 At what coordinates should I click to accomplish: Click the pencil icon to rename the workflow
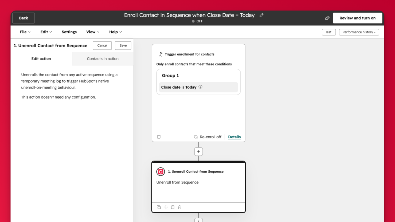pos(261,15)
